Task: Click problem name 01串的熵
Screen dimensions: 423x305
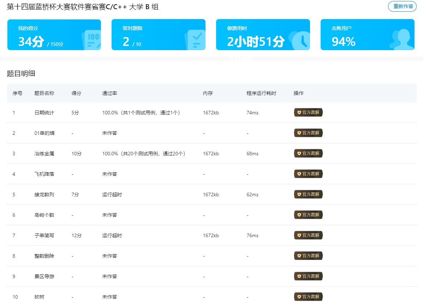Action: pos(44,133)
